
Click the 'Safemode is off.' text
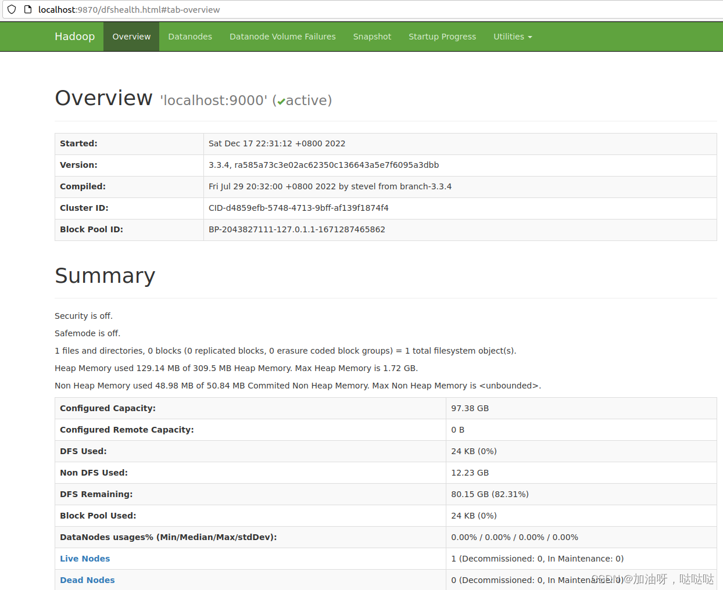pos(88,333)
